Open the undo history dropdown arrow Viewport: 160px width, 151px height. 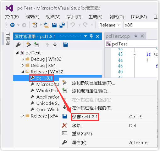point(79,25)
